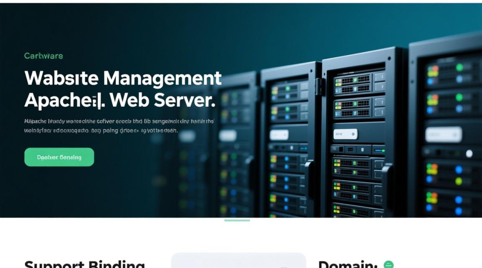Click the blue port light on the middle server
The image size is (482, 268).
(377, 150)
